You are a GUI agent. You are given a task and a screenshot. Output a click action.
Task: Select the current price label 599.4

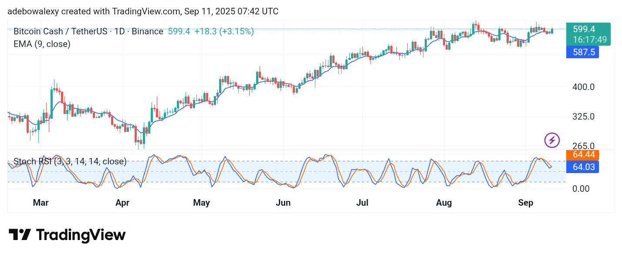(584, 29)
